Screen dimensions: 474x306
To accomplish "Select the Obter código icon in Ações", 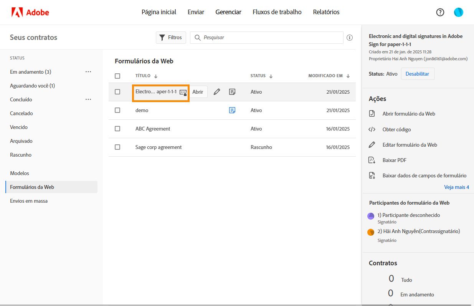I will click(x=371, y=129).
